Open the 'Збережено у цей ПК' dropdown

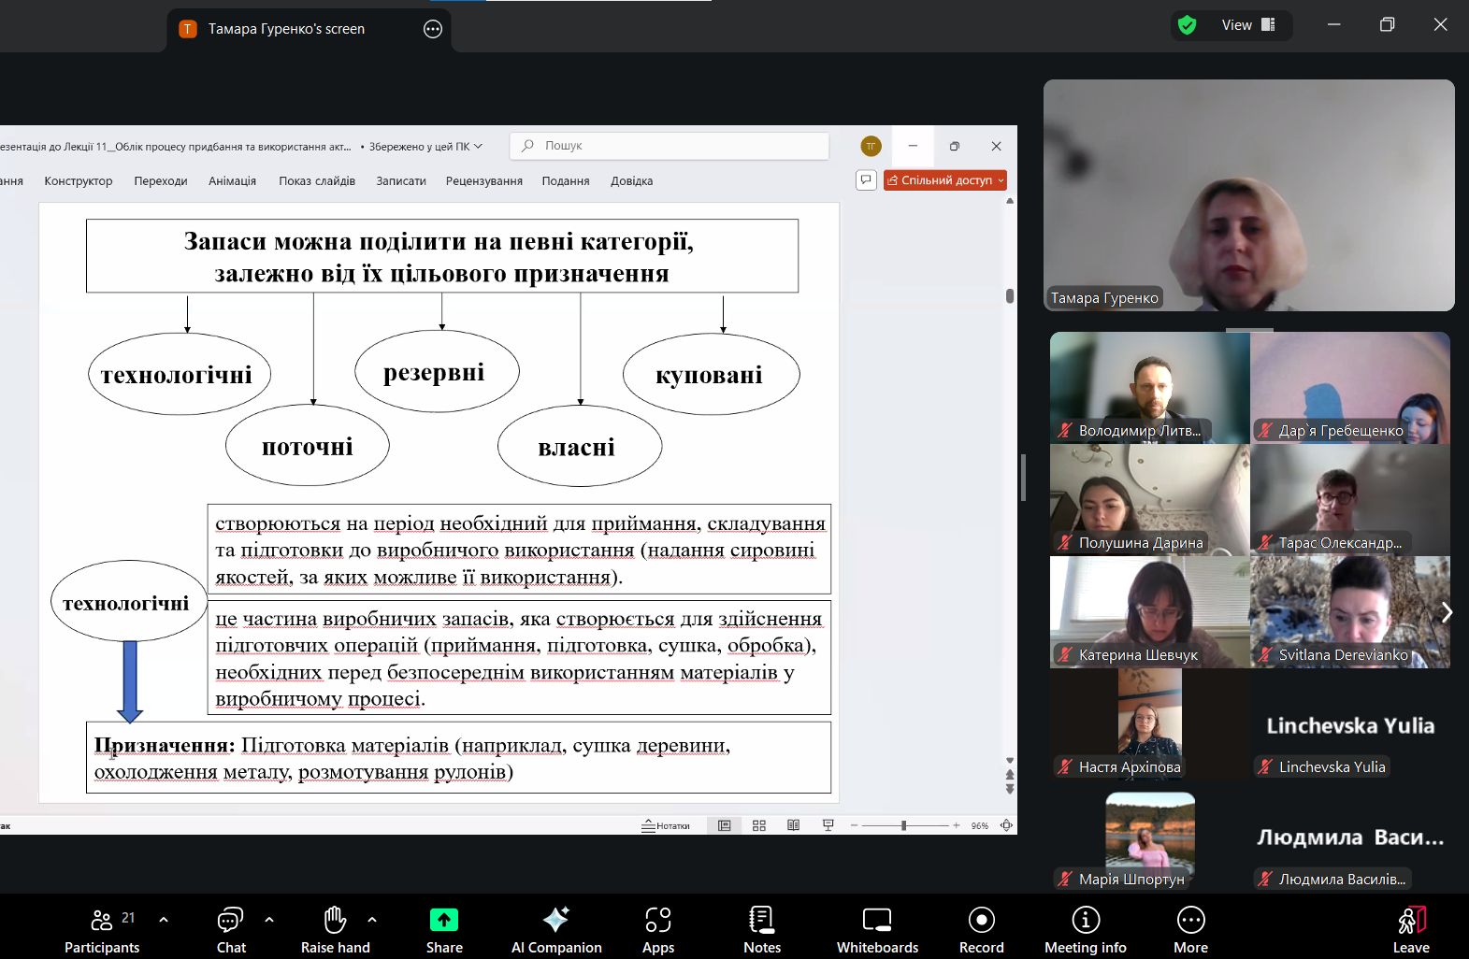pyautogui.click(x=425, y=146)
